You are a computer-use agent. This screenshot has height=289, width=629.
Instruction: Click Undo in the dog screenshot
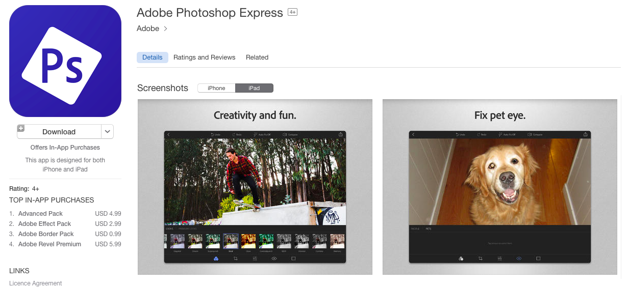[460, 135]
